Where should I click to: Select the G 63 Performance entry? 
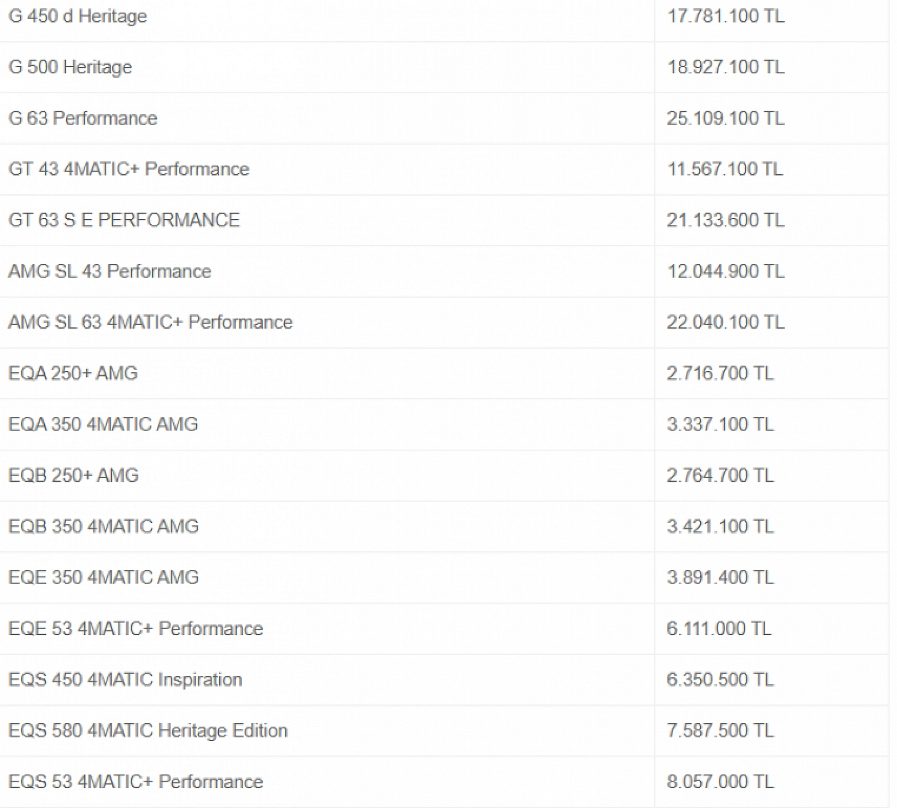(83, 118)
